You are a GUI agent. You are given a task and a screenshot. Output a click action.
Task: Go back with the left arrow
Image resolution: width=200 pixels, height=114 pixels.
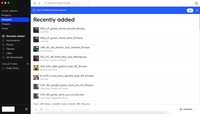[x=35, y=3]
